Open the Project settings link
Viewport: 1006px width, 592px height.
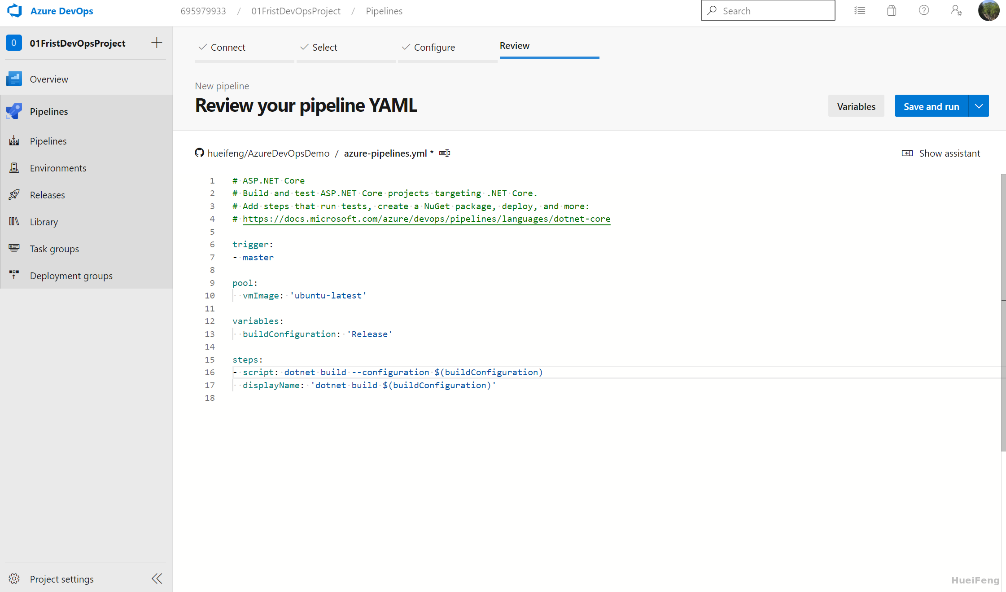(x=61, y=579)
